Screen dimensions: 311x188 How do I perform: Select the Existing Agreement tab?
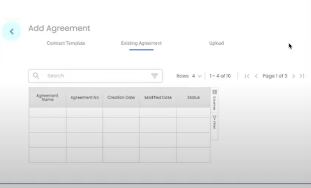[141, 43]
